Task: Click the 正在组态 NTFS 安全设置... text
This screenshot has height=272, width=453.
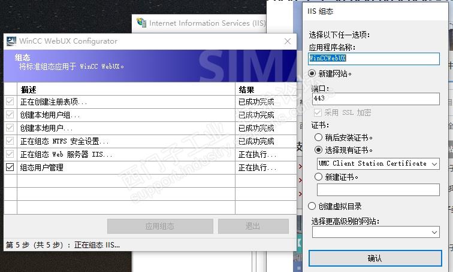Action: pos(65,141)
